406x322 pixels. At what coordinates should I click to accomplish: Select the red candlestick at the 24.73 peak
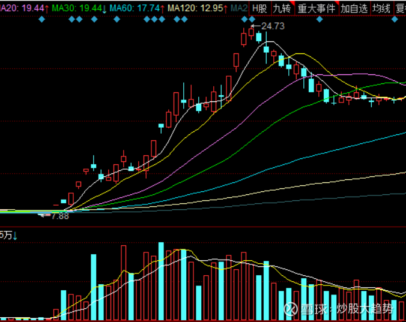251,32
